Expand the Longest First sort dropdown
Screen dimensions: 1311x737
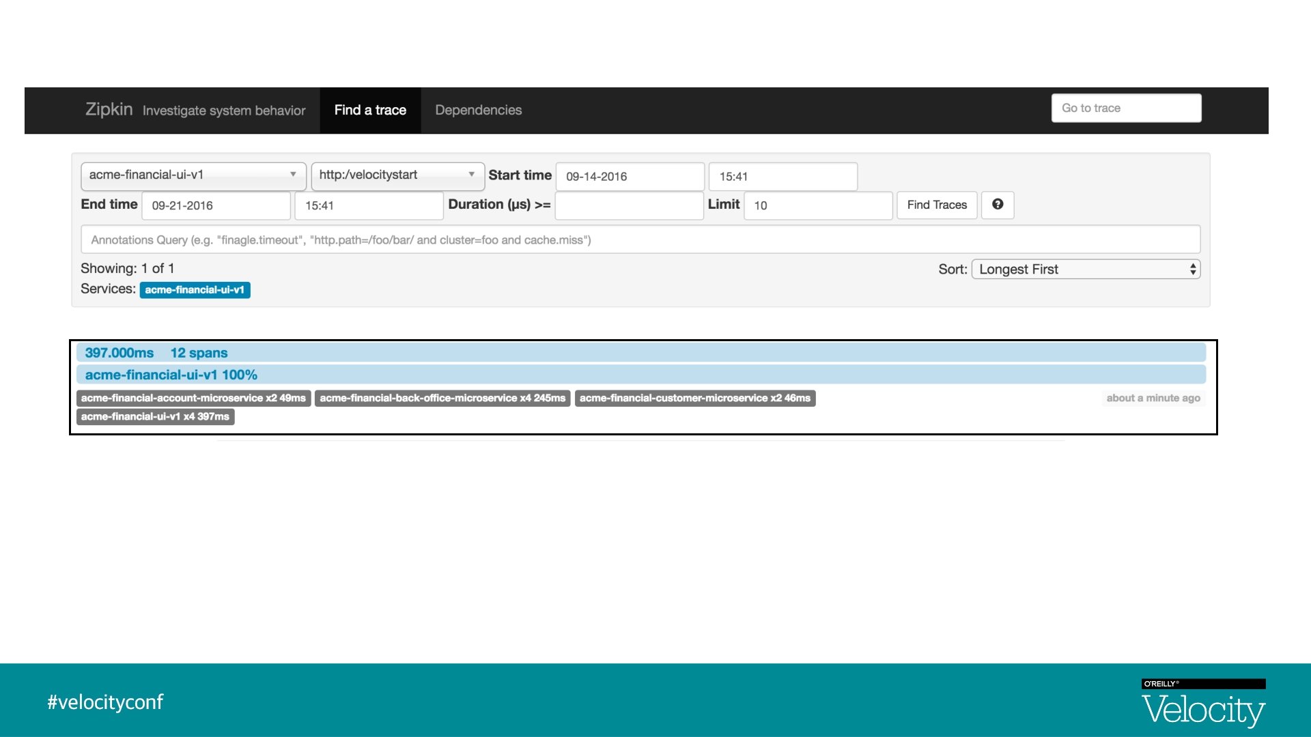[1085, 270]
